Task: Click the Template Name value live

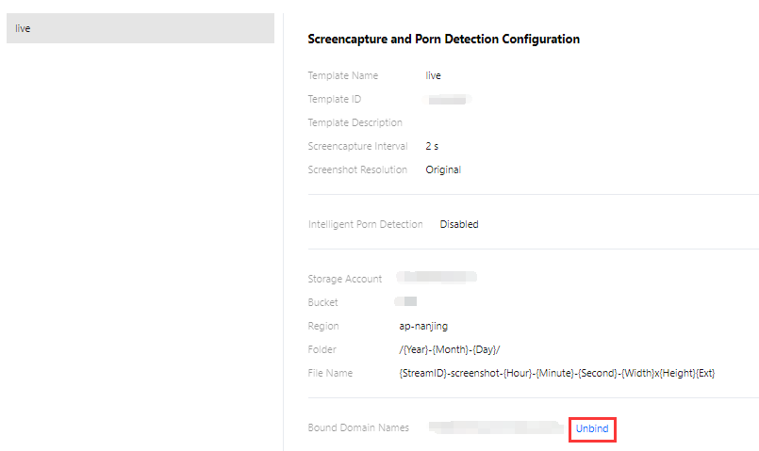Action: tap(433, 75)
